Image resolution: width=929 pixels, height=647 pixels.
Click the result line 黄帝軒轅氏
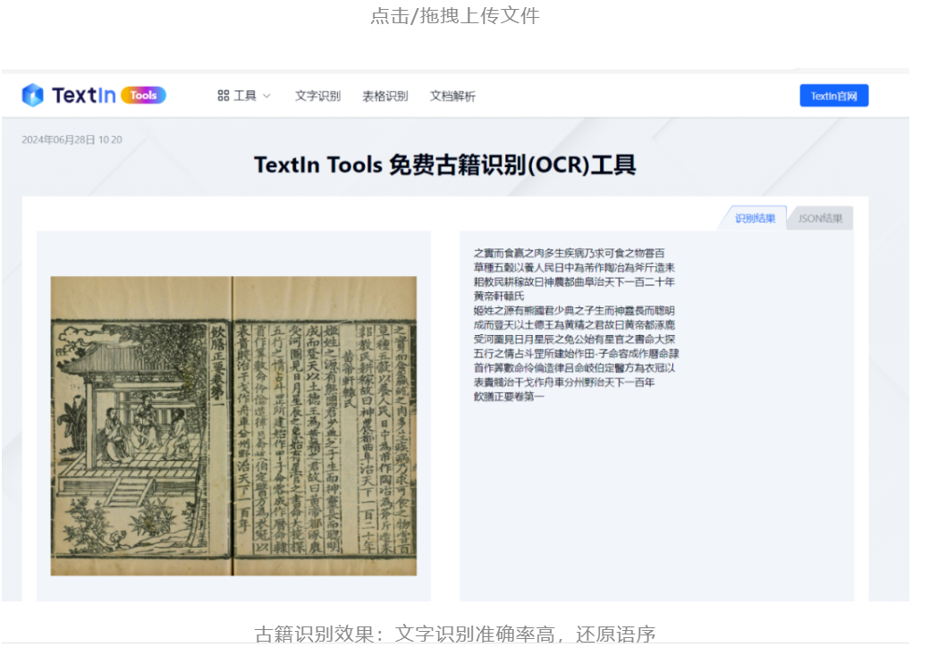point(499,296)
